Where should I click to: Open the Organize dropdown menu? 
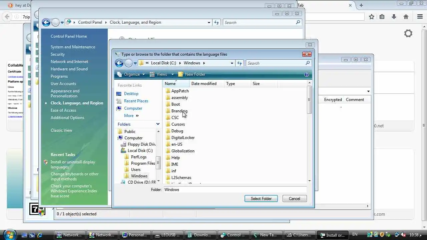[131, 74]
